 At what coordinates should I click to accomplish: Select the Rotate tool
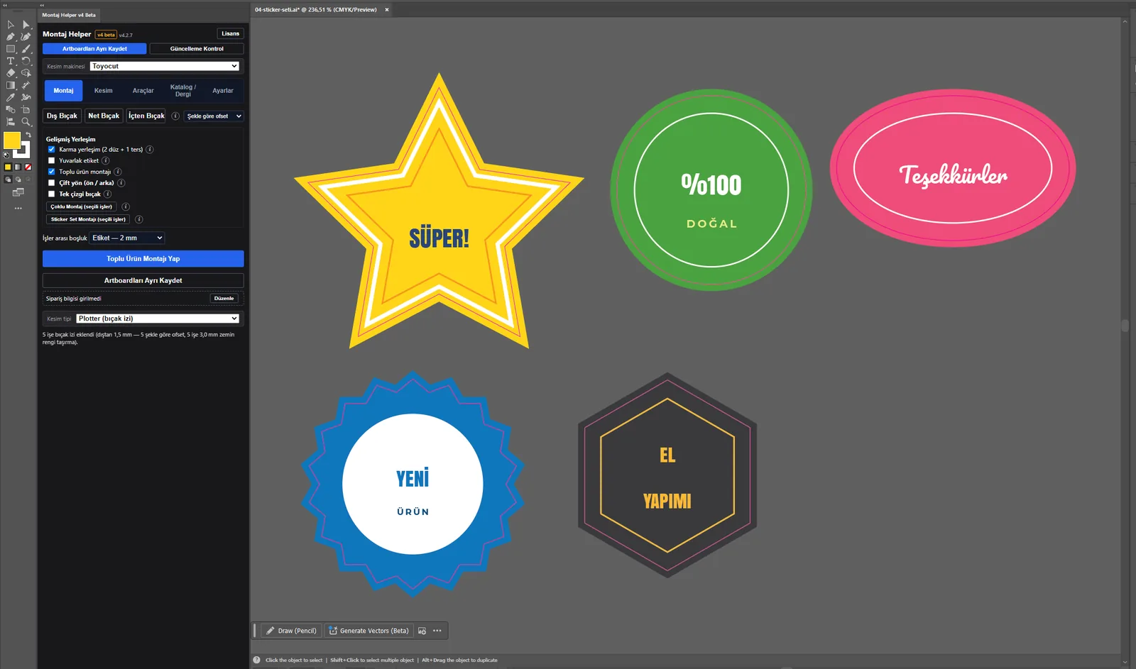point(26,61)
